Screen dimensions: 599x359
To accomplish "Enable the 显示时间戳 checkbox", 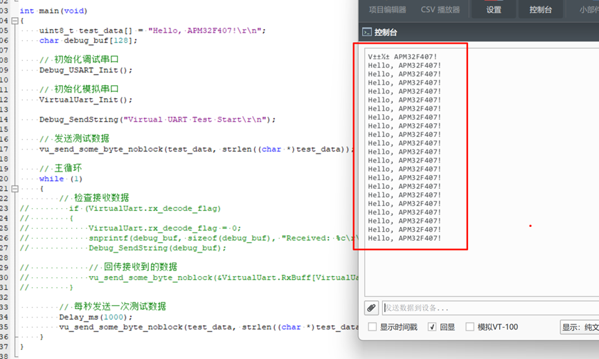I will (372, 327).
